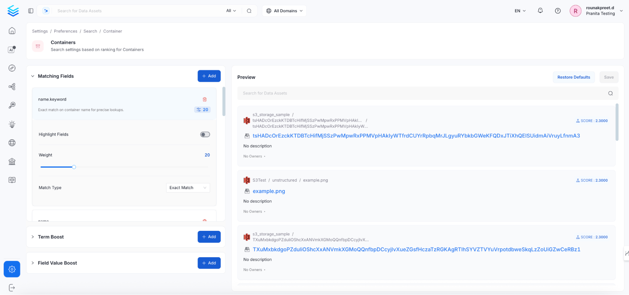Open the All Domains dropdown

(x=284, y=11)
